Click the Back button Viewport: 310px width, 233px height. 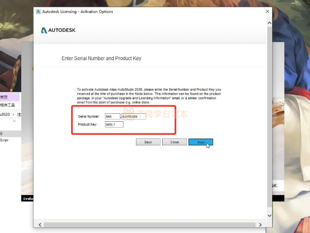click(x=148, y=142)
